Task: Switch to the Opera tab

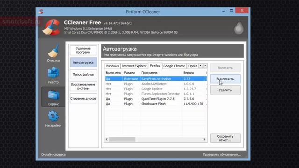Action: click(x=192, y=66)
